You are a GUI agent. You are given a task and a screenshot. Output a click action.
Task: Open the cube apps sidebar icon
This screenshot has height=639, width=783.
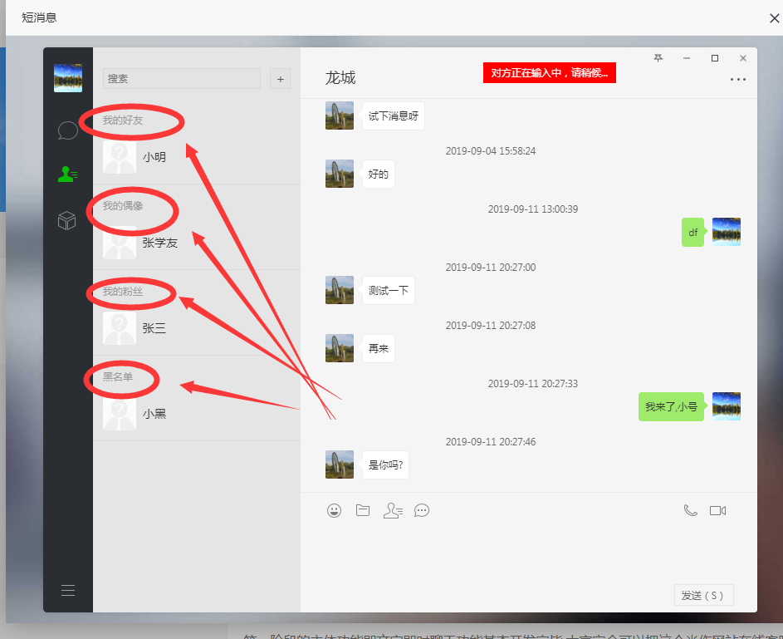[x=67, y=220]
